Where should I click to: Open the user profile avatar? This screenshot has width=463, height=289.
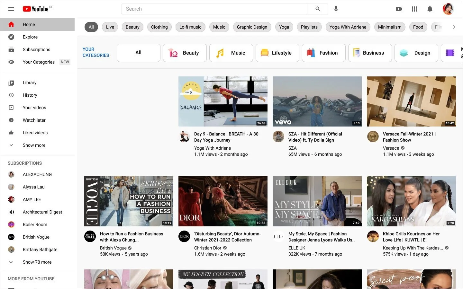(x=448, y=9)
